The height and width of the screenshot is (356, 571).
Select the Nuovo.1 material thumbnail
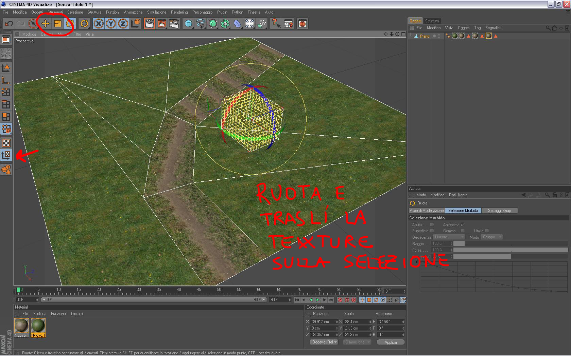38,328
